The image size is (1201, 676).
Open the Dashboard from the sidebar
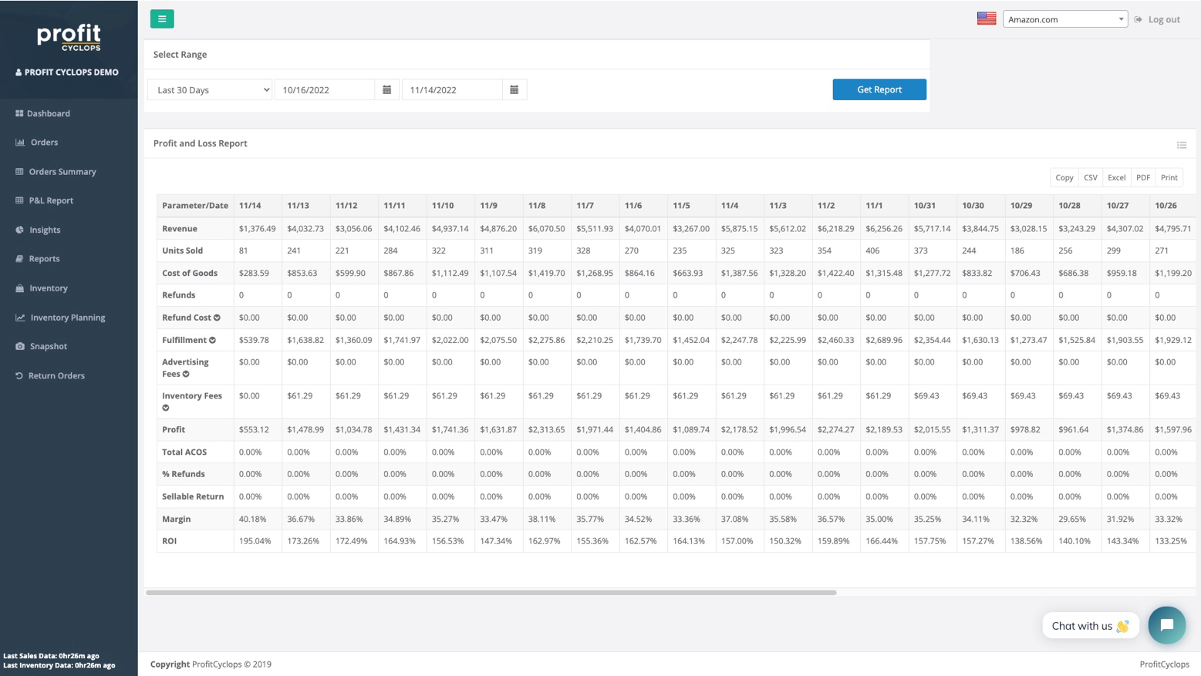coord(49,113)
